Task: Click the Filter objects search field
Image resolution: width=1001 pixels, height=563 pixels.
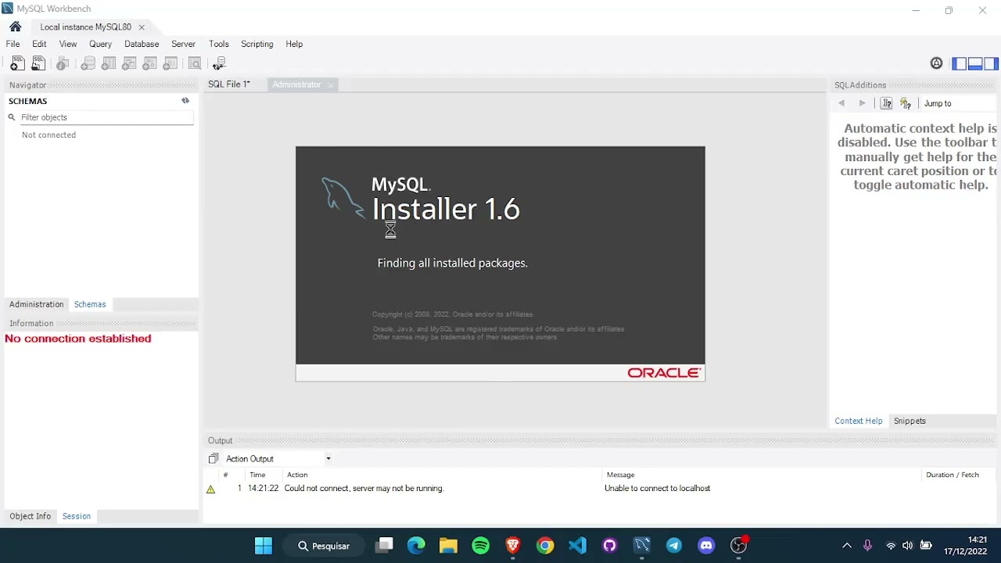Action: (106, 117)
